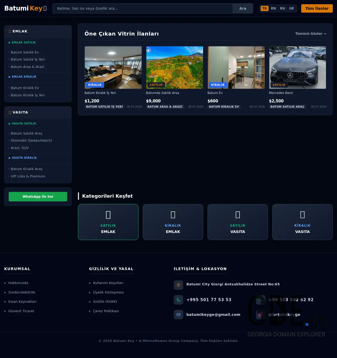Open the Batum Ev kitchen thumbnail

tap(236, 67)
